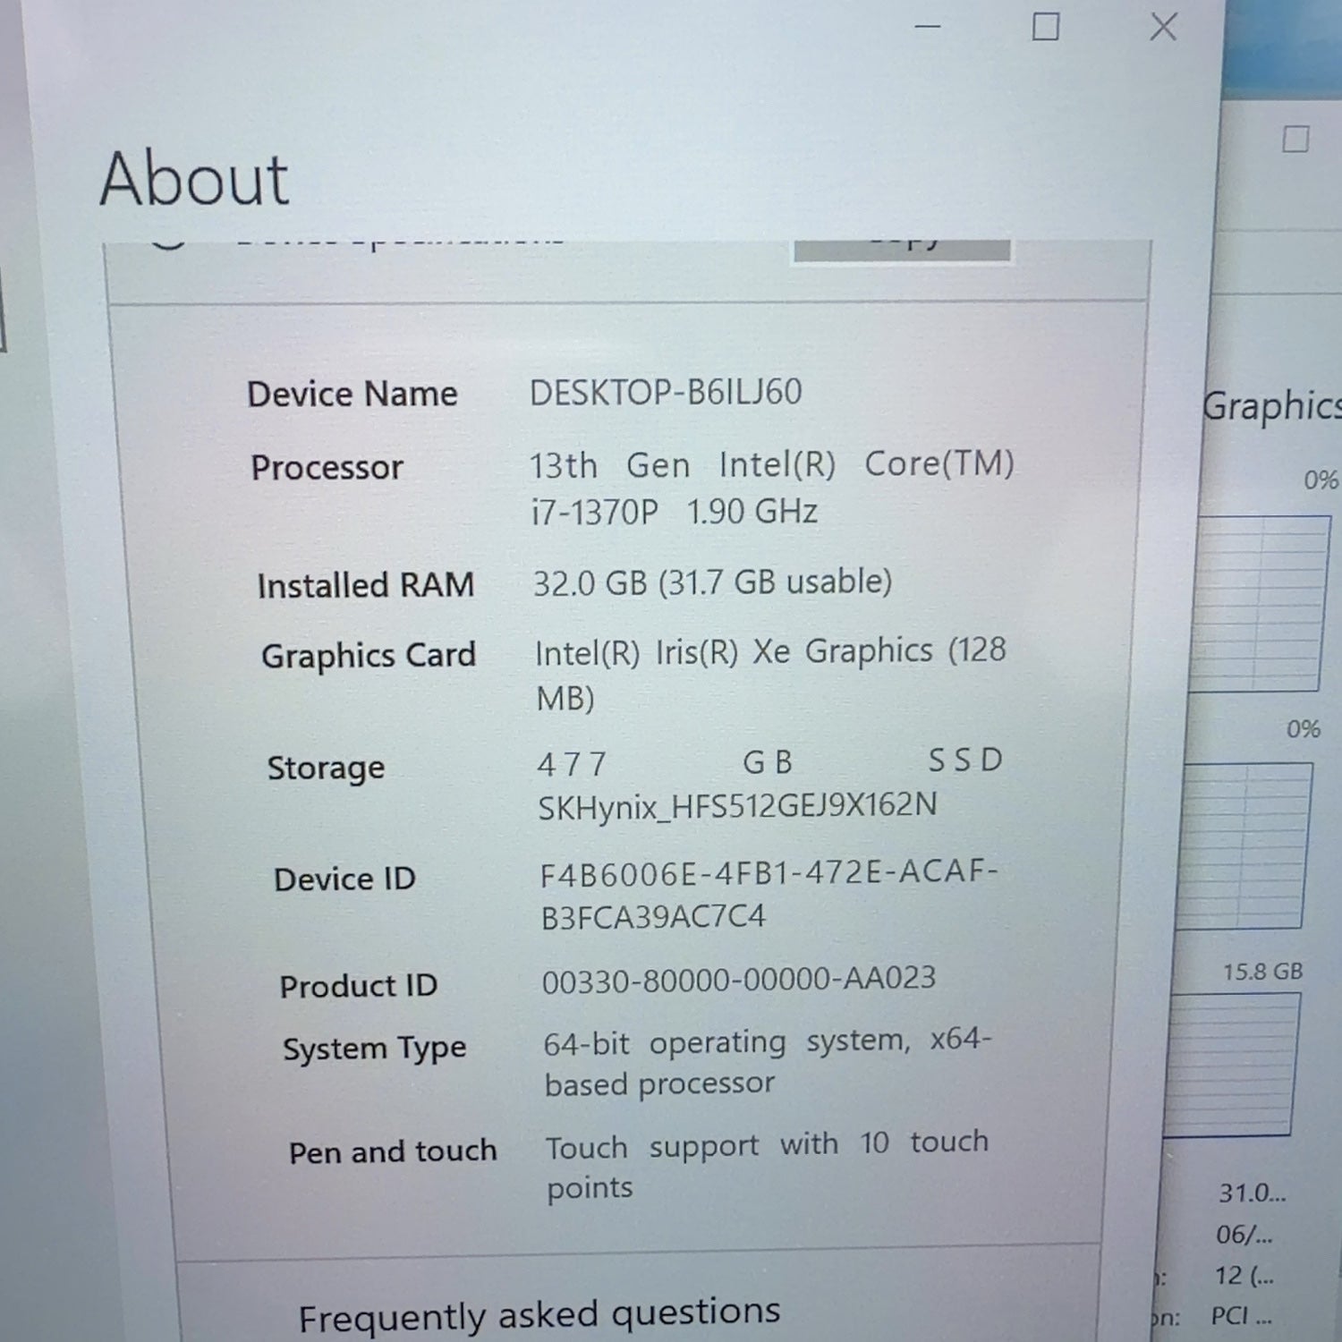
Task: Click the 31.0... value in background window
Action: (1252, 1193)
